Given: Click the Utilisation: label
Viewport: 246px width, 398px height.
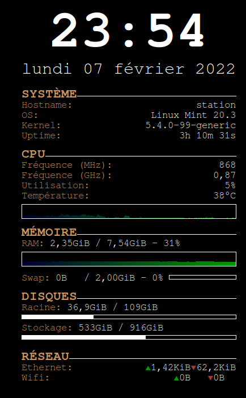Looking at the screenshot, I should pos(56,185).
